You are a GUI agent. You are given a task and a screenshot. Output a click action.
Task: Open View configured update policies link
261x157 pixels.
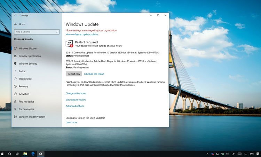click(x=82, y=35)
